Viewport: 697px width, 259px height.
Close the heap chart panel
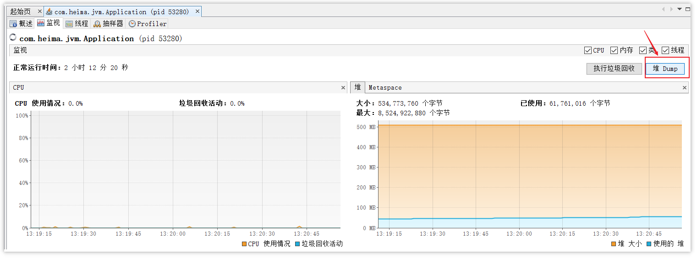(685, 87)
